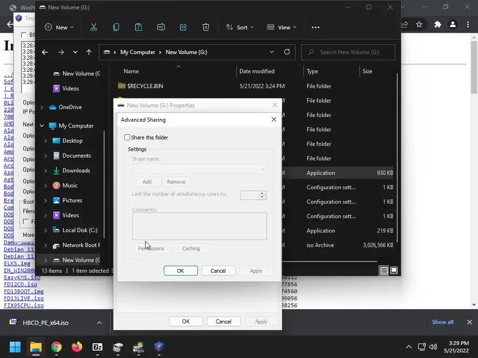The image size is (478, 358).
Task: Open the View dropdown in Explorer
Action: pos(281,27)
